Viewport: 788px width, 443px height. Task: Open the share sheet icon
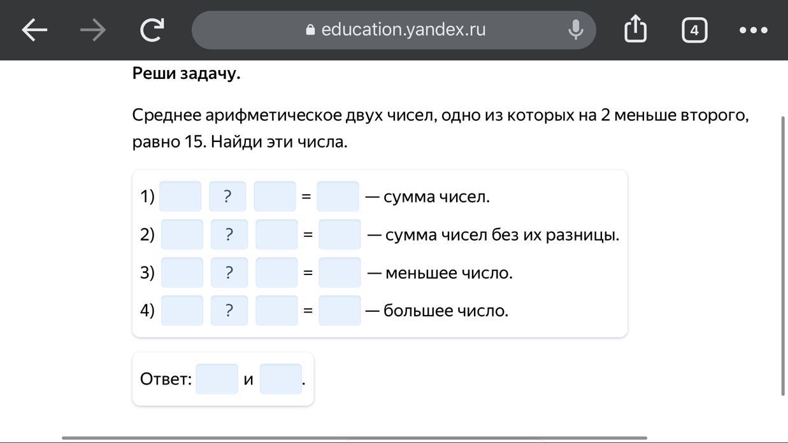(635, 29)
